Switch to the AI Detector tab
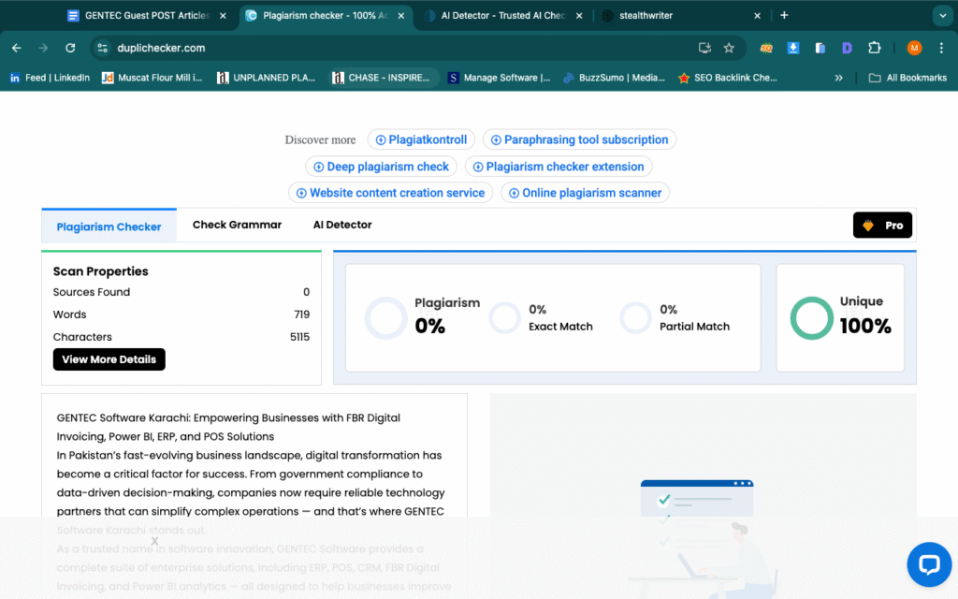958x599 pixels. (342, 225)
